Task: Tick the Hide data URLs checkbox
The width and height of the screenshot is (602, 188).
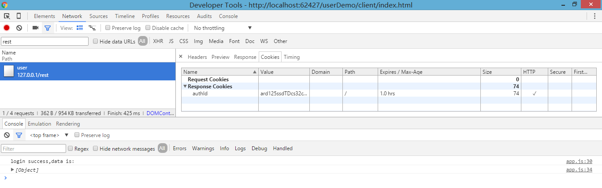Action: (96, 41)
